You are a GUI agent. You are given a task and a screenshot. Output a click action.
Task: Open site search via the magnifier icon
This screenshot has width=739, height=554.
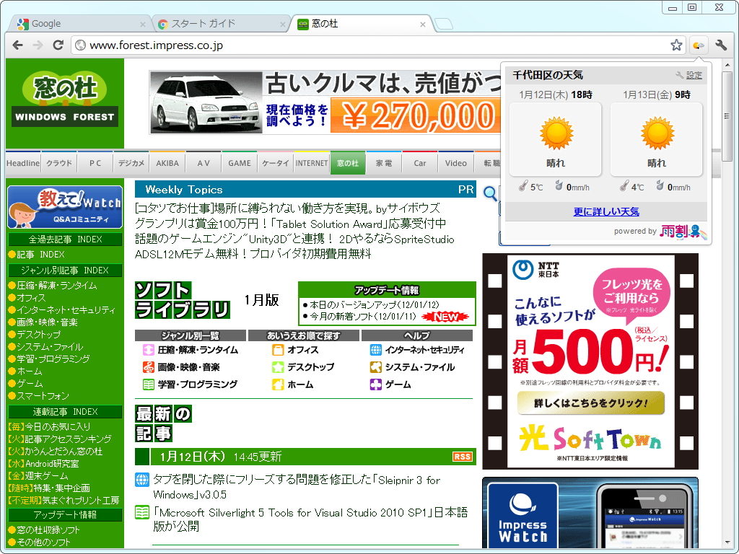coord(490,195)
